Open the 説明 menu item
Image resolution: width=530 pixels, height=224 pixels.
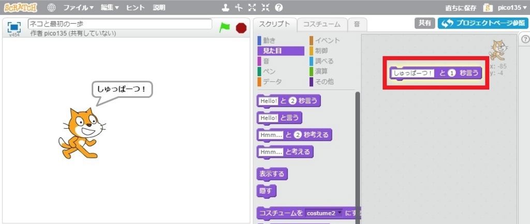coord(159,7)
